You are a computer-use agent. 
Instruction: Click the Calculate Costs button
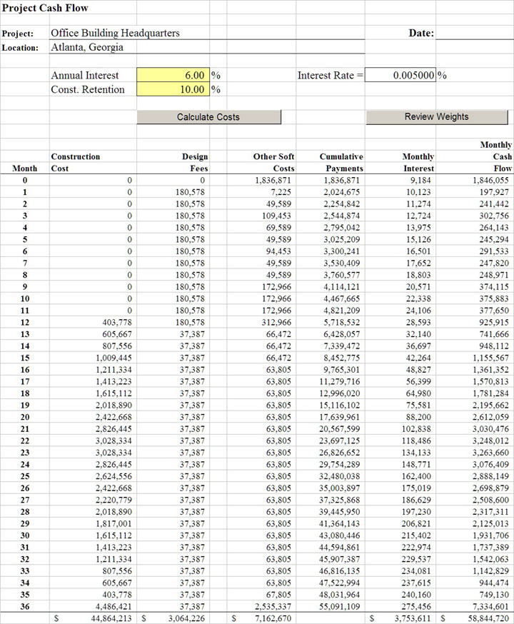208,116
